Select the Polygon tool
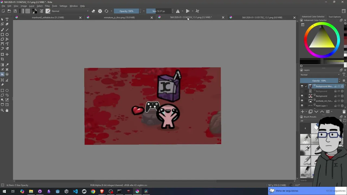Viewport: 347px width, 195px height. tap(2, 39)
